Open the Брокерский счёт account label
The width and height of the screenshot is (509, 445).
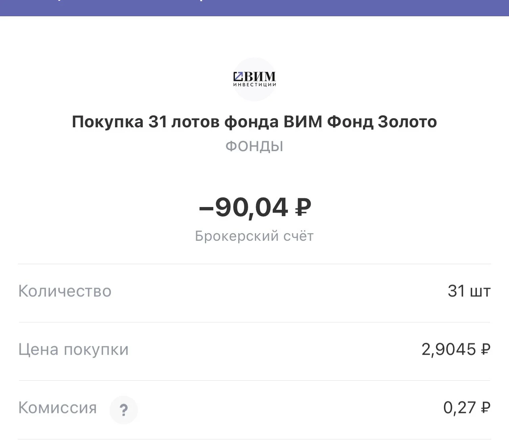click(x=254, y=236)
